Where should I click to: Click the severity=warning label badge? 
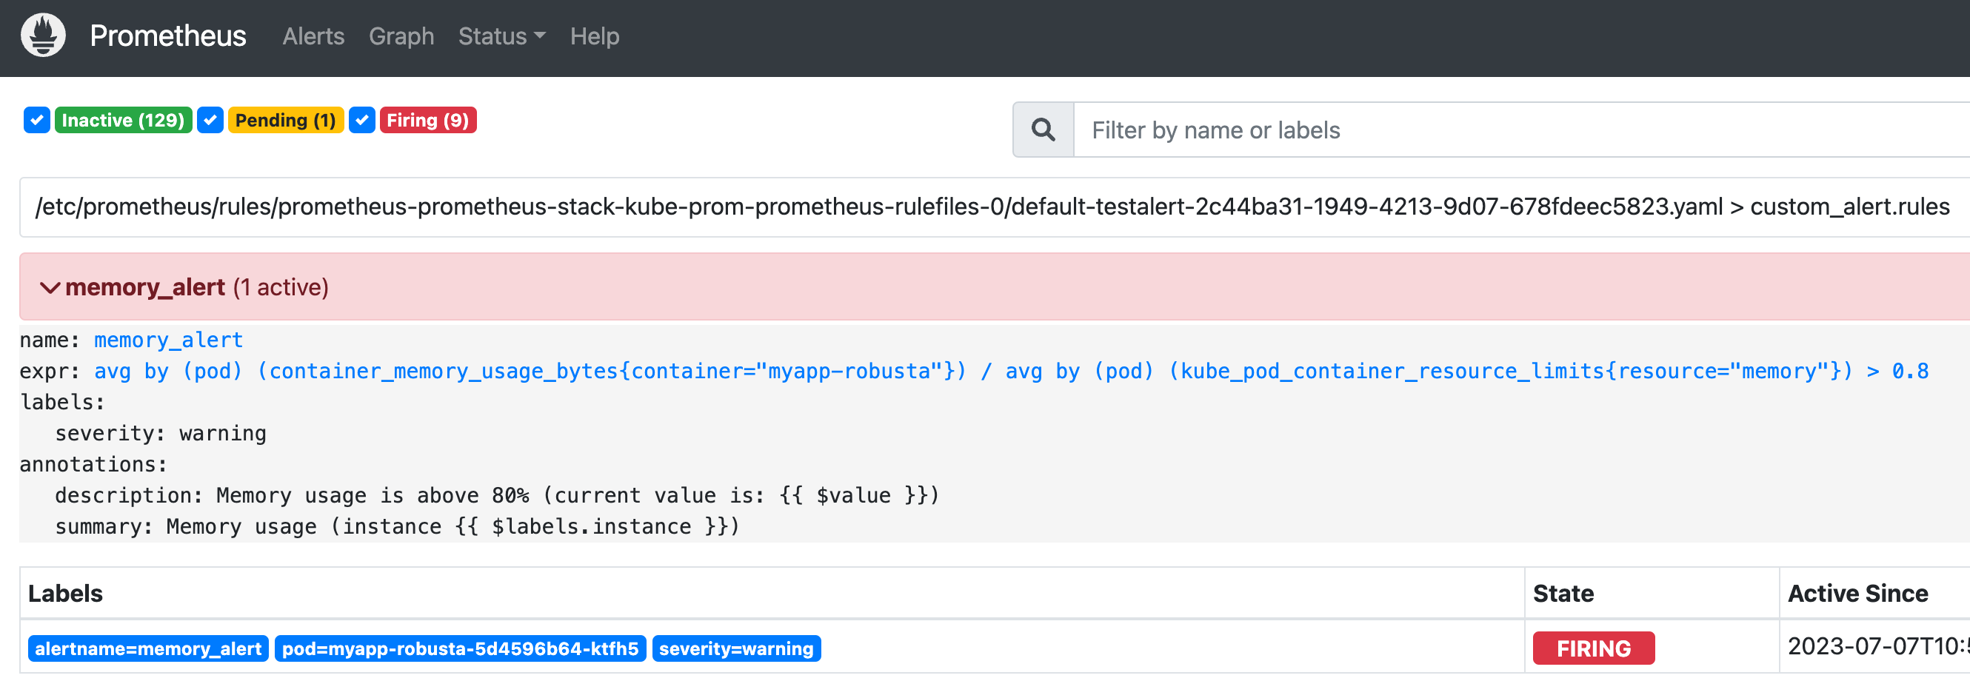tap(736, 649)
